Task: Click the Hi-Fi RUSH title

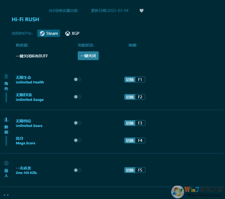Action: pos(25,19)
